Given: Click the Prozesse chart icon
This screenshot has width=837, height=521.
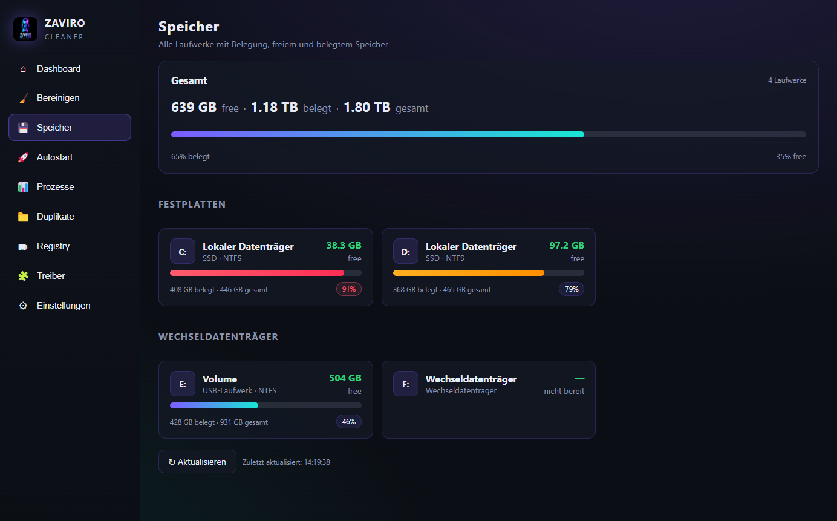Looking at the screenshot, I should 23,187.
